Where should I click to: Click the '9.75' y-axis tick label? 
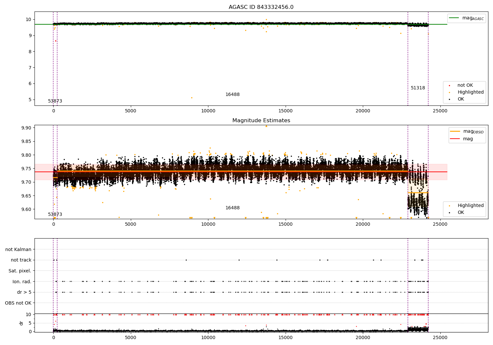click(27, 169)
